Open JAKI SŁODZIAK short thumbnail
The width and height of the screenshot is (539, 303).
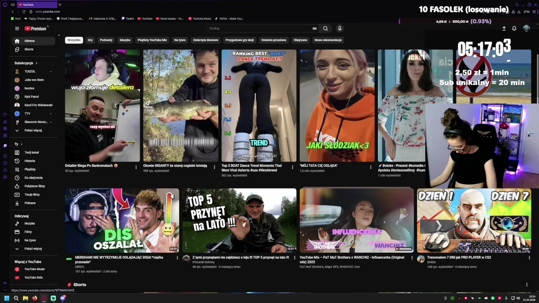337,106
